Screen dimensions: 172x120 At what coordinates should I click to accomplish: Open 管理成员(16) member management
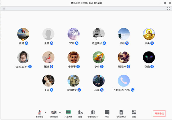(x=93, y=112)
